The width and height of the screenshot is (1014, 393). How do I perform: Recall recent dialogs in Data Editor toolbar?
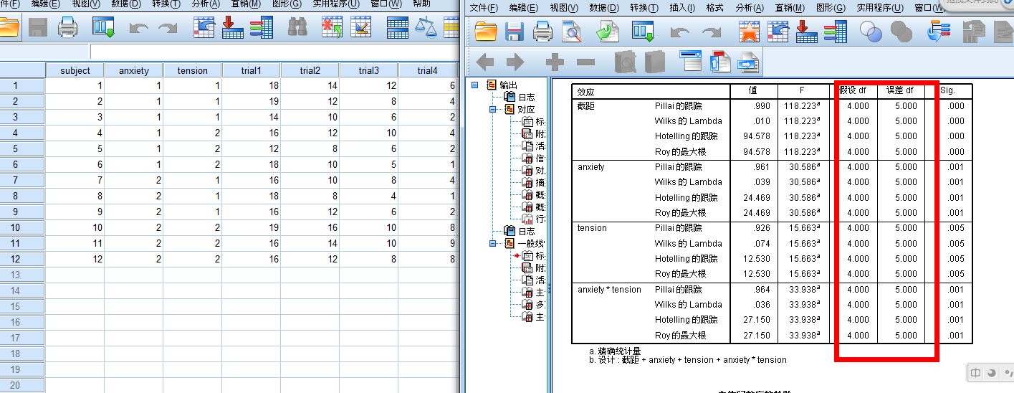103,29
